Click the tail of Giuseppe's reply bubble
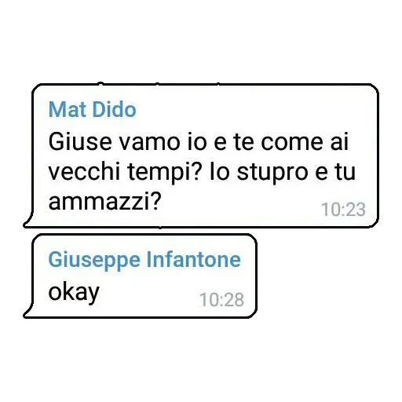Screen dimensions: 402x402 28,312
